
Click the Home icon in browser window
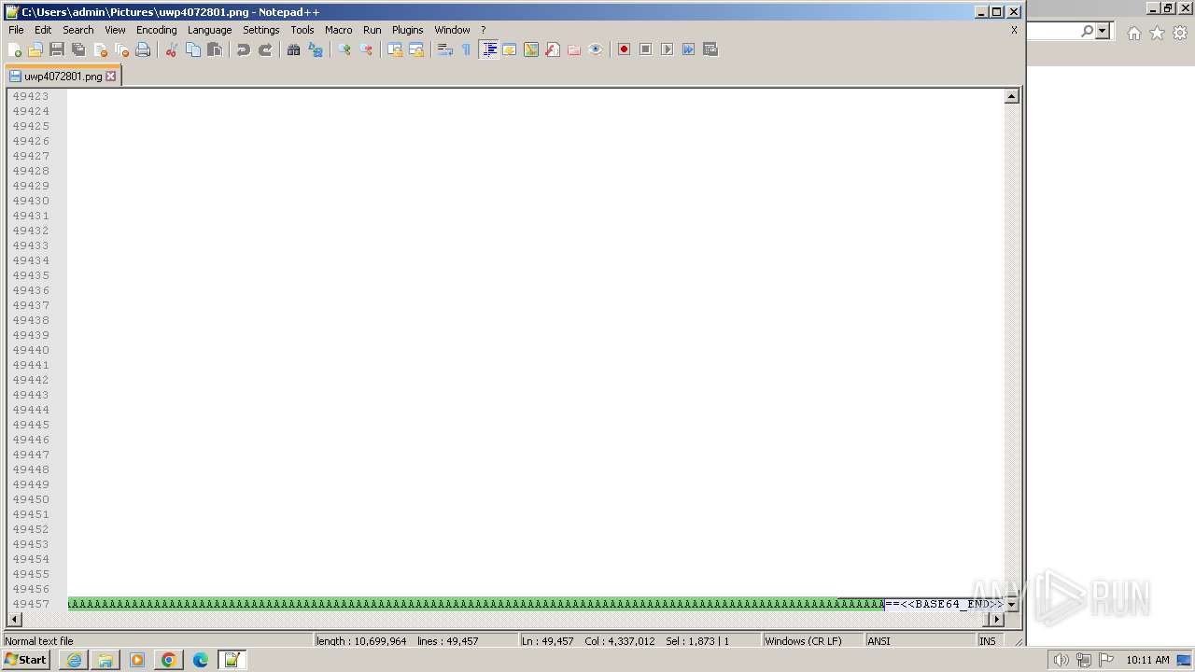point(1133,33)
